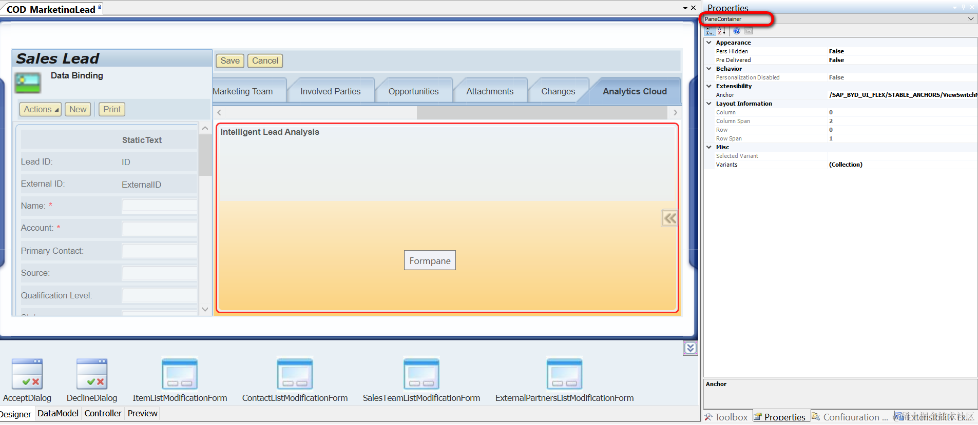Click the Primary Contact input field
This screenshot has height=425, width=978.
click(160, 251)
